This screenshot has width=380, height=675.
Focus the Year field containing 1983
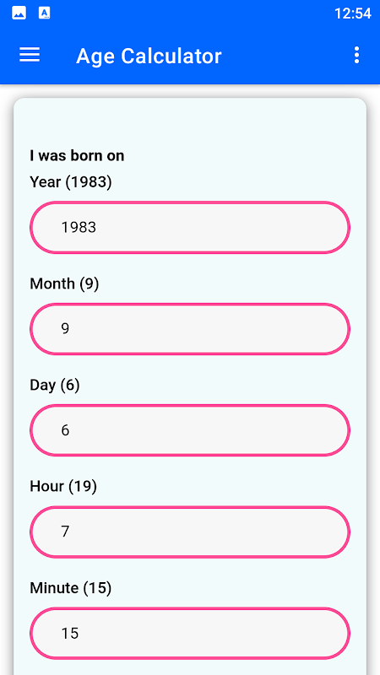coord(189,227)
